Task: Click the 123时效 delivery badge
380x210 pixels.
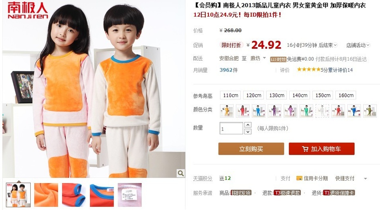Action: coord(278,59)
